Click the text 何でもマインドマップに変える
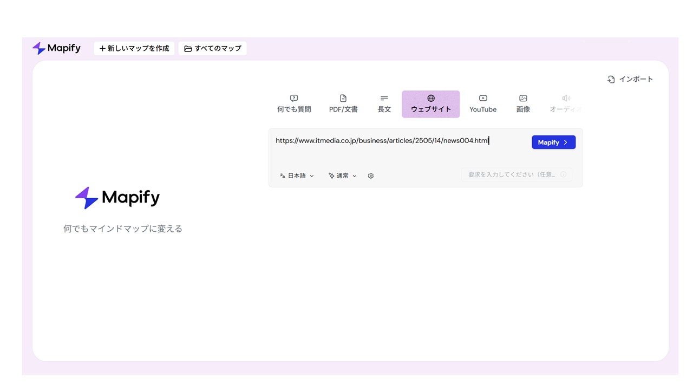The image size is (693, 390). point(123,229)
